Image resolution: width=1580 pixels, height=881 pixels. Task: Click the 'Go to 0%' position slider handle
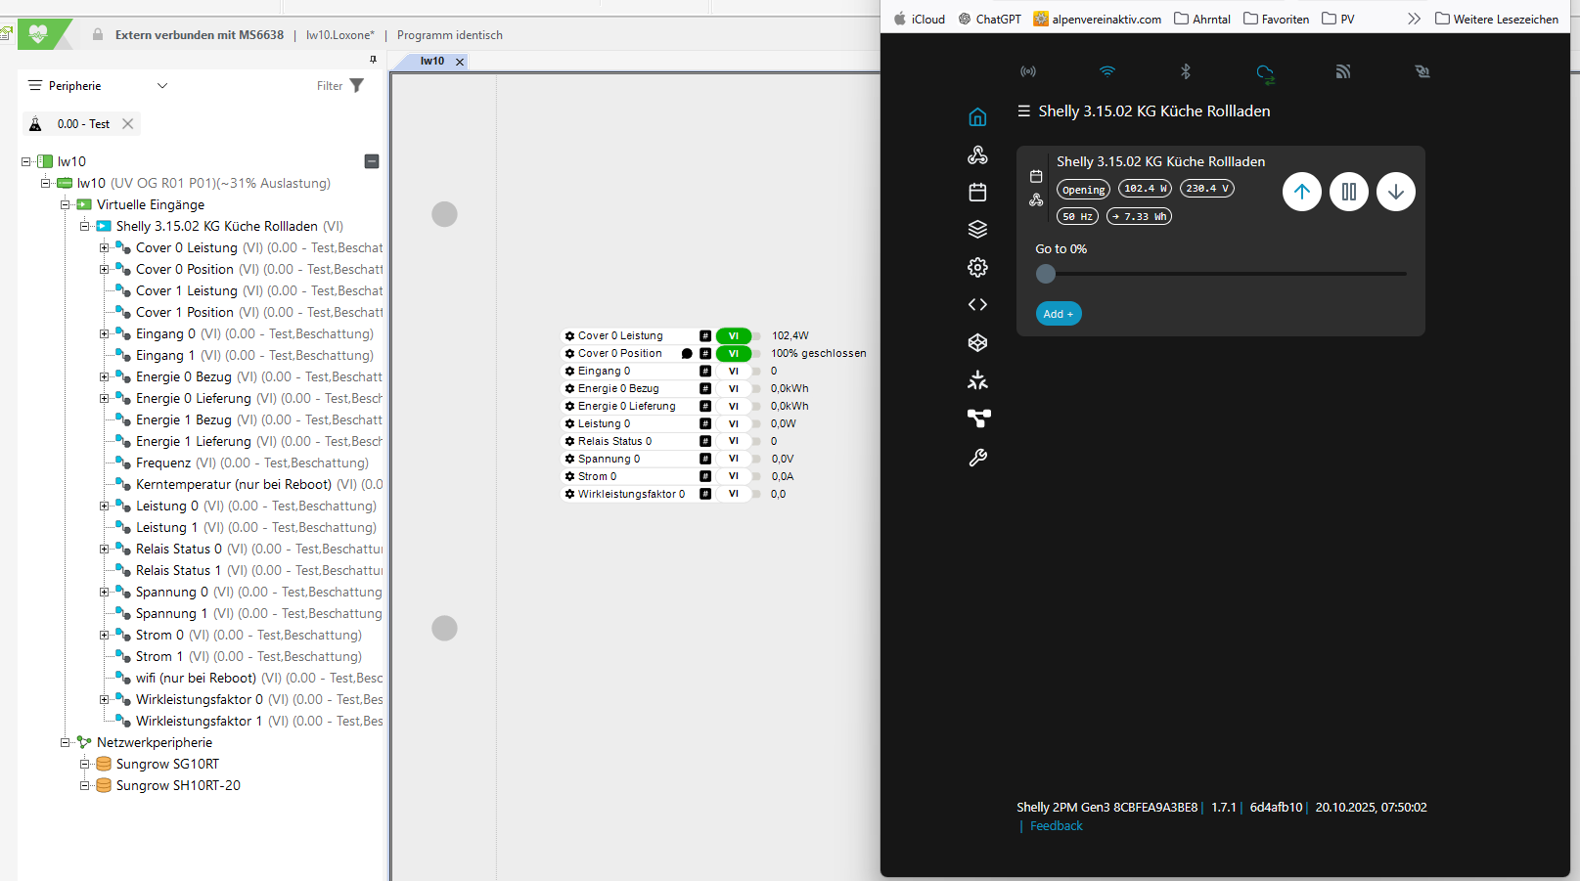coord(1046,274)
